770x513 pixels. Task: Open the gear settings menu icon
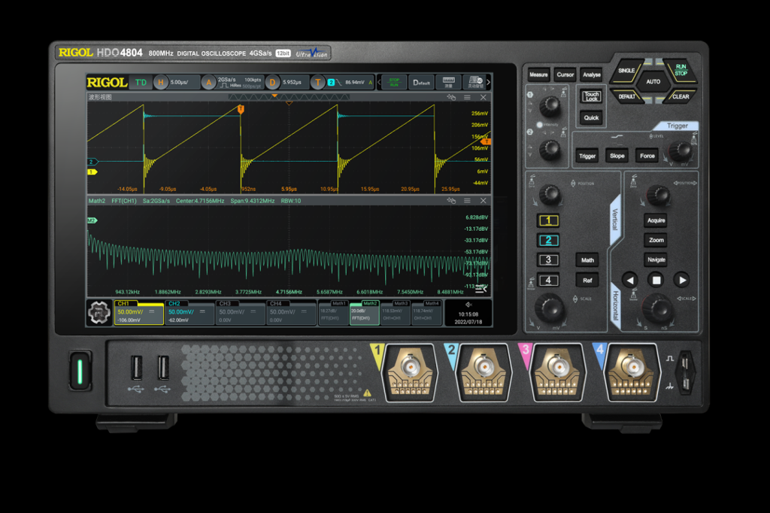point(99,313)
